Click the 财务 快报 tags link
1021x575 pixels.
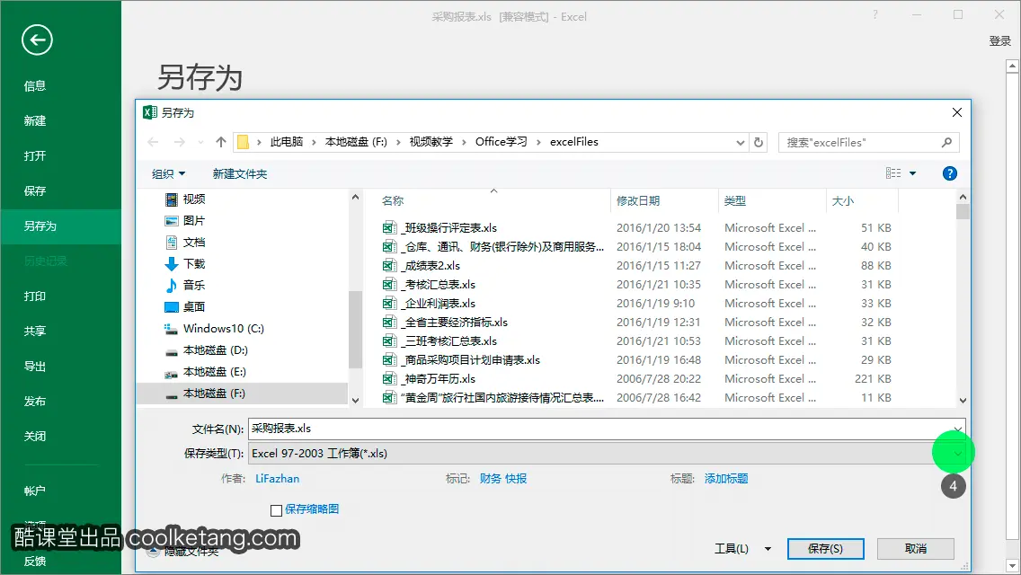[503, 479]
